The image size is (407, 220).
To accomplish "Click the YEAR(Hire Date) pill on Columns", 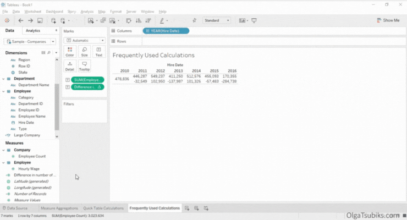I will pyautogui.click(x=166, y=31).
